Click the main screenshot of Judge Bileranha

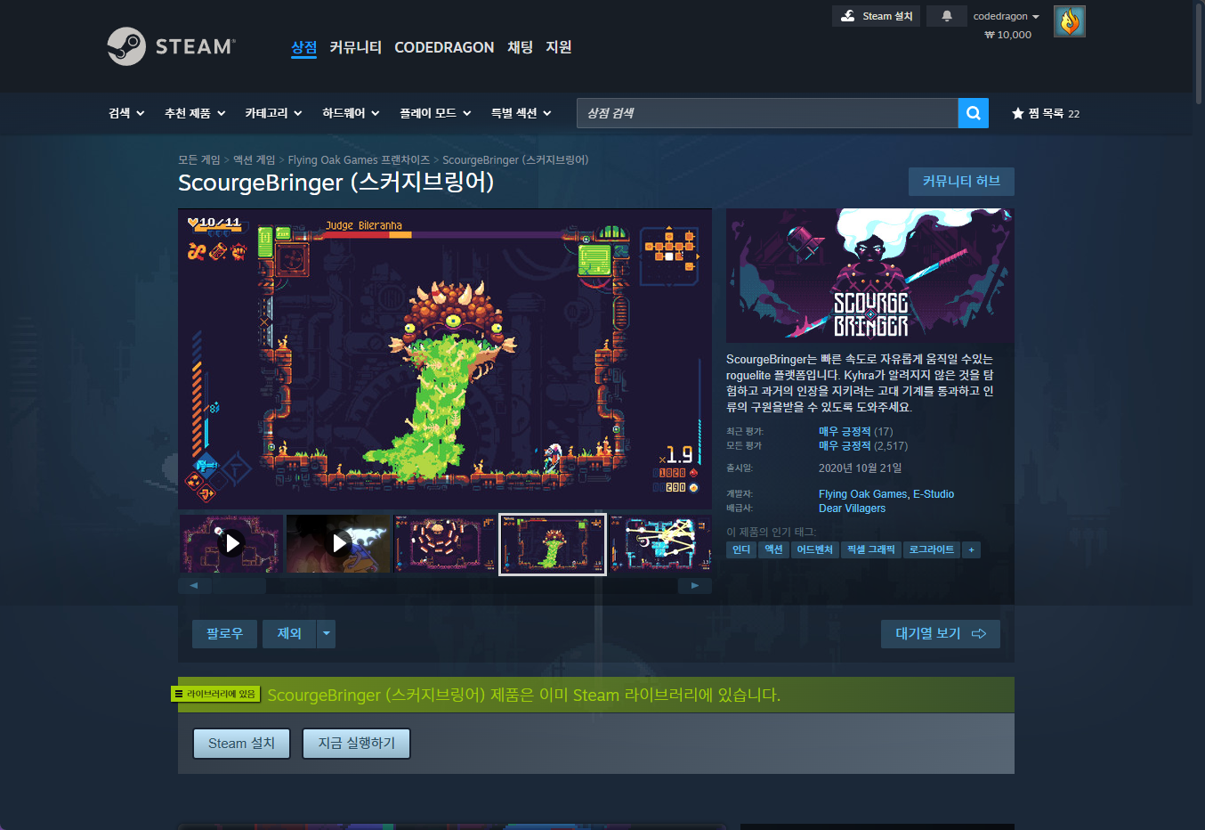445,359
